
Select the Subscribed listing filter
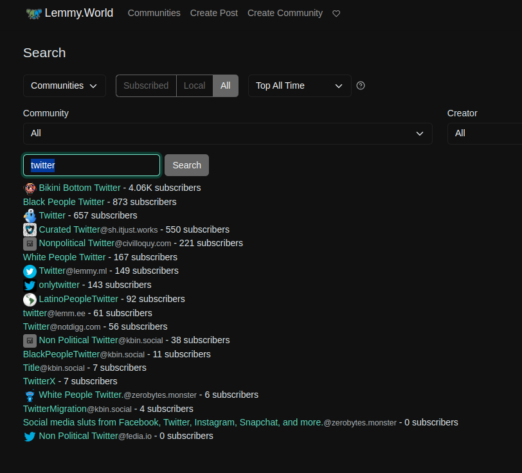(146, 85)
